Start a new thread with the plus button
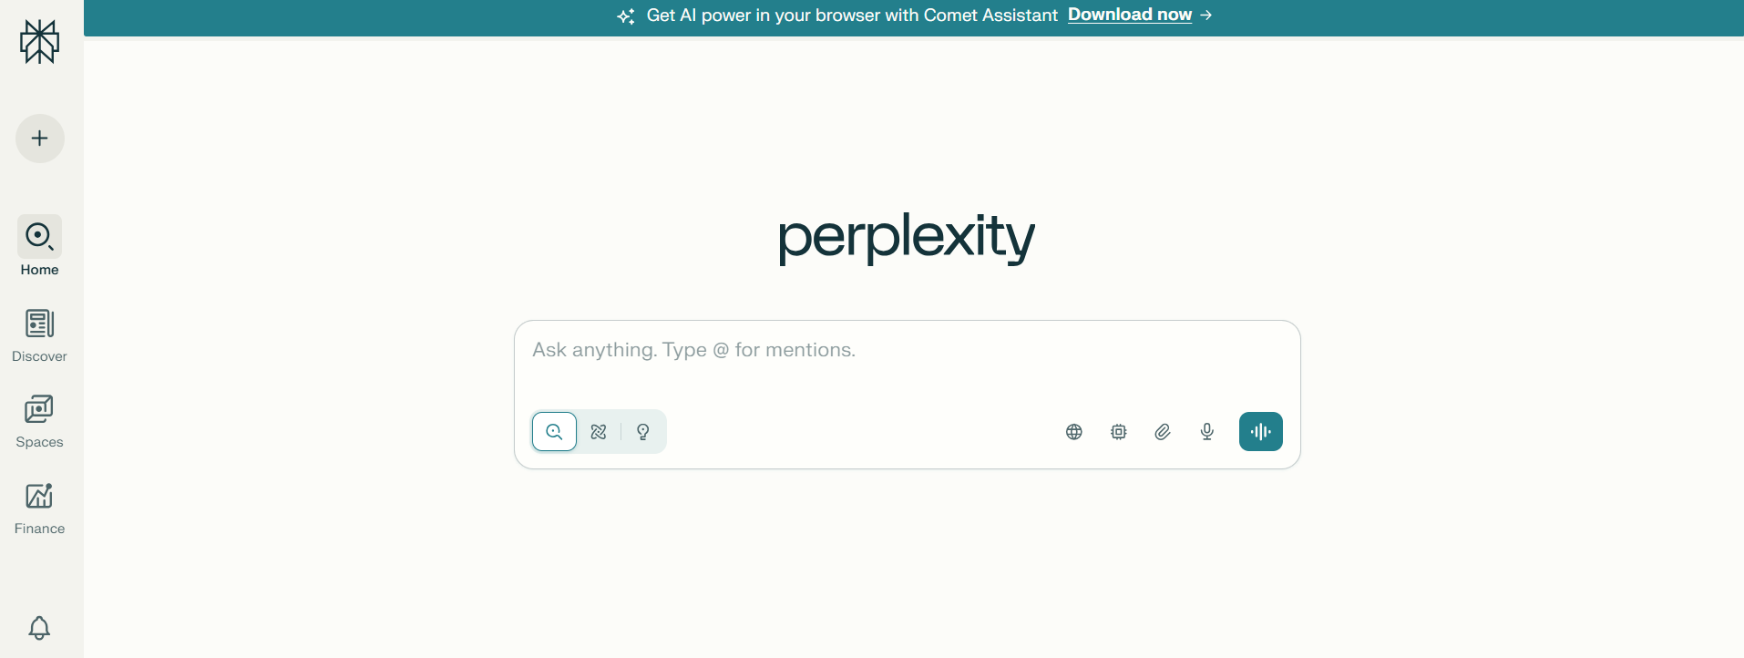The image size is (1744, 658). pyautogui.click(x=39, y=139)
